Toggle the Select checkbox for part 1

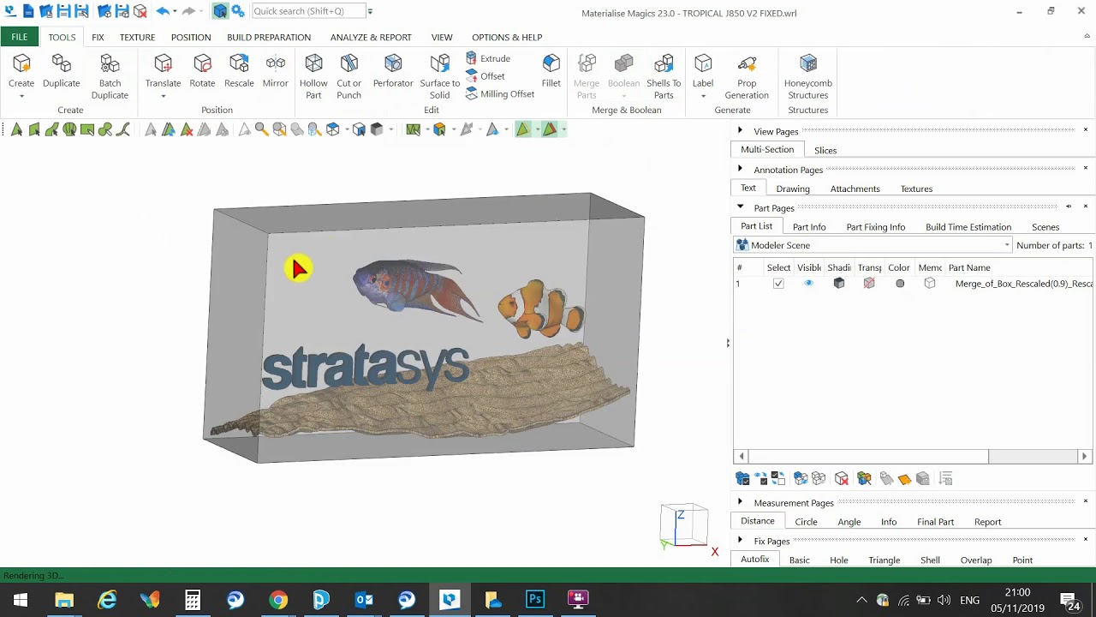pyautogui.click(x=778, y=284)
